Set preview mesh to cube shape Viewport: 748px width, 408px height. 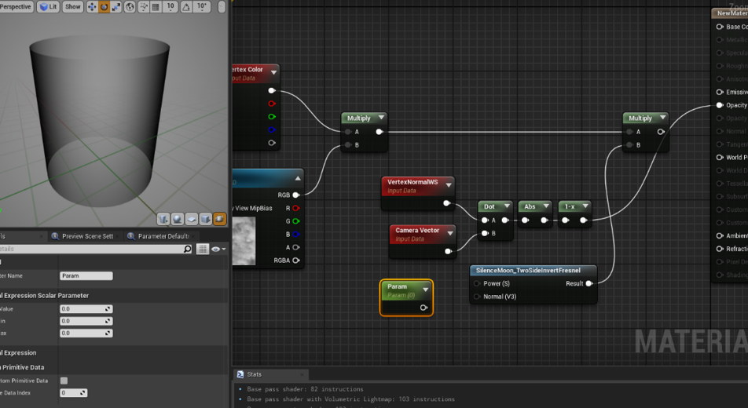coord(206,219)
